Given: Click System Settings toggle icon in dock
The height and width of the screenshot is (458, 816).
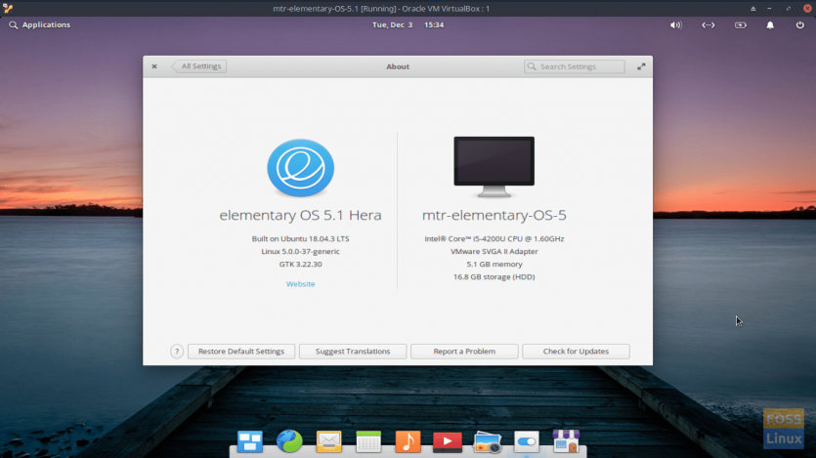Looking at the screenshot, I should [526, 441].
